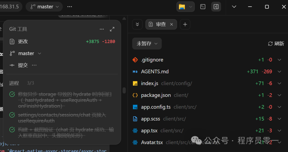This screenshot has height=152, width=288.
Task: Click the +371 -269 count on AGENTS.md
Action: point(259,71)
